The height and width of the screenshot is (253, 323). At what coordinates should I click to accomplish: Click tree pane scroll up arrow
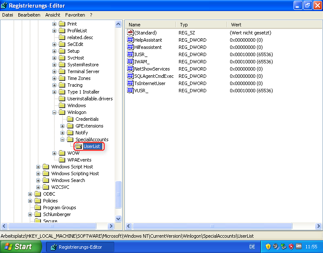(118, 24)
